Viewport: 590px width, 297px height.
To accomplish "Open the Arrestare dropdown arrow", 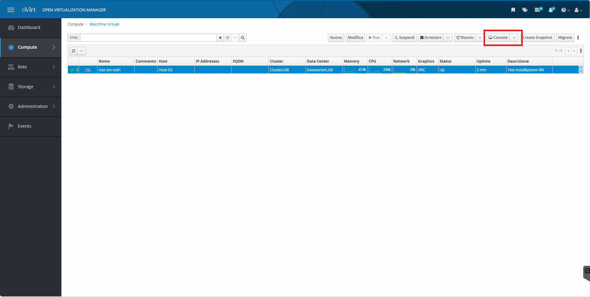I will tap(448, 38).
